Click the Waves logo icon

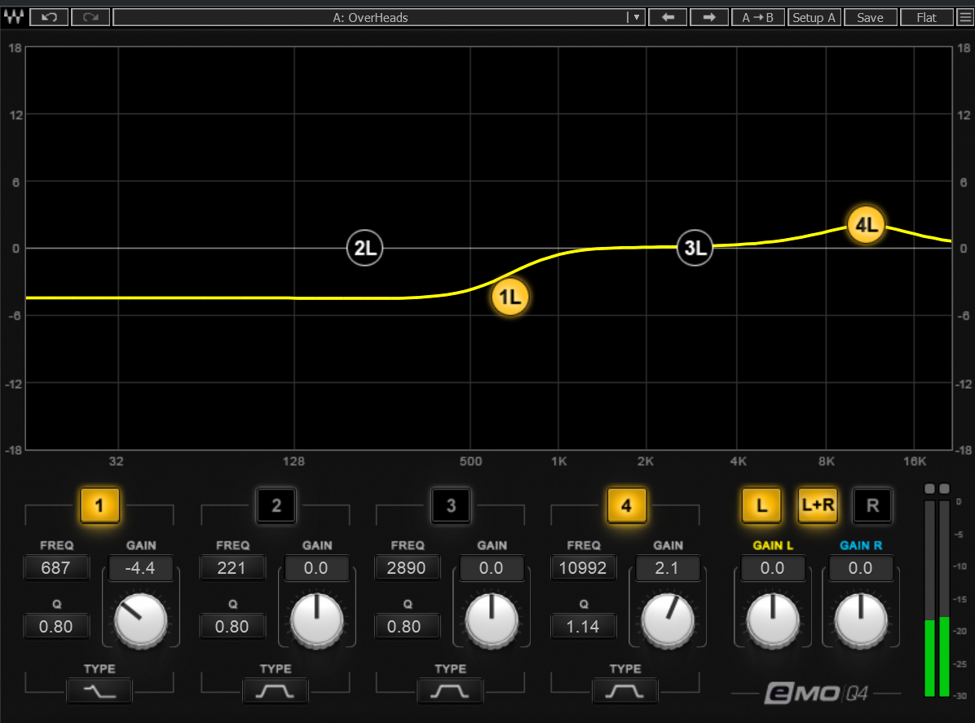point(15,17)
